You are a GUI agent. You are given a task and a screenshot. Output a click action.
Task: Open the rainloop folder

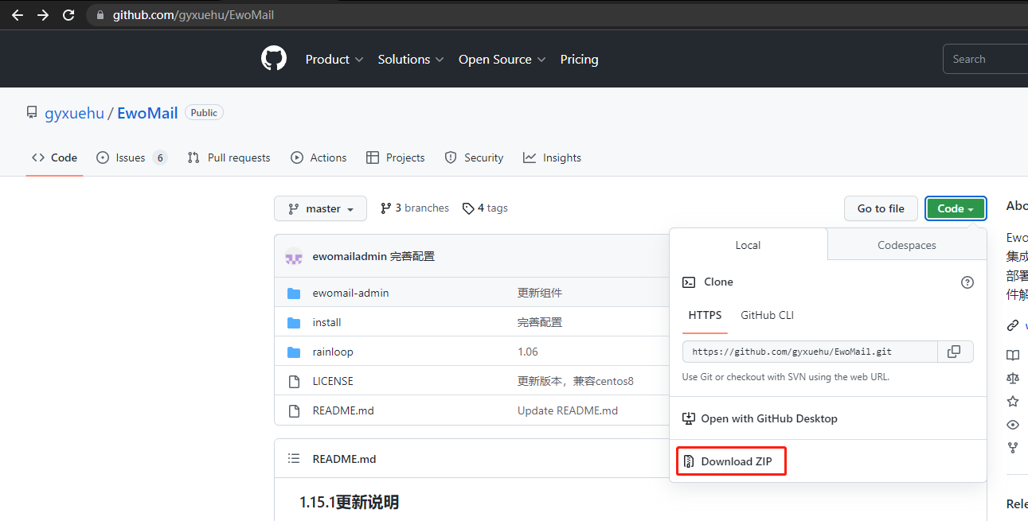pyautogui.click(x=333, y=352)
